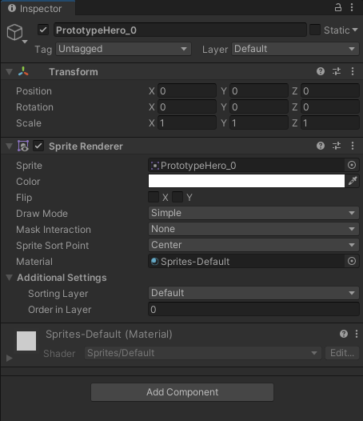Click the Scale Y field
The width and height of the screenshot is (363, 421).
[259, 122]
